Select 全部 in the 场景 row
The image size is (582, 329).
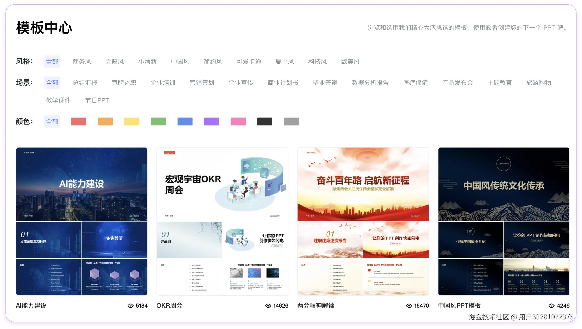point(52,83)
